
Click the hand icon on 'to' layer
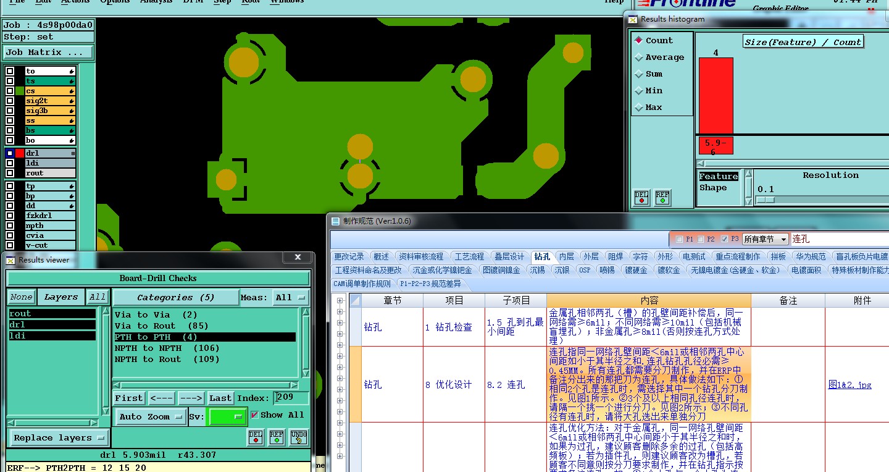[x=72, y=72]
